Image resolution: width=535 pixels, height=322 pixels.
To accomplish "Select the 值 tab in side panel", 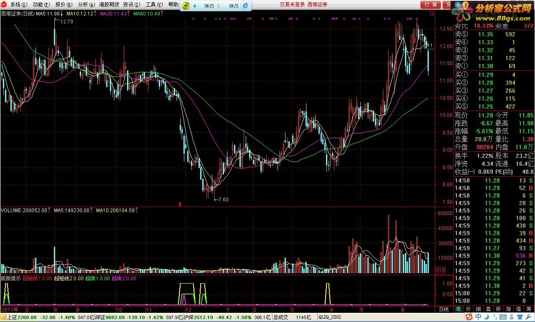I will pos(518,309).
